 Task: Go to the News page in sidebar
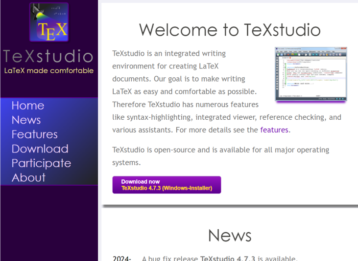26,120
